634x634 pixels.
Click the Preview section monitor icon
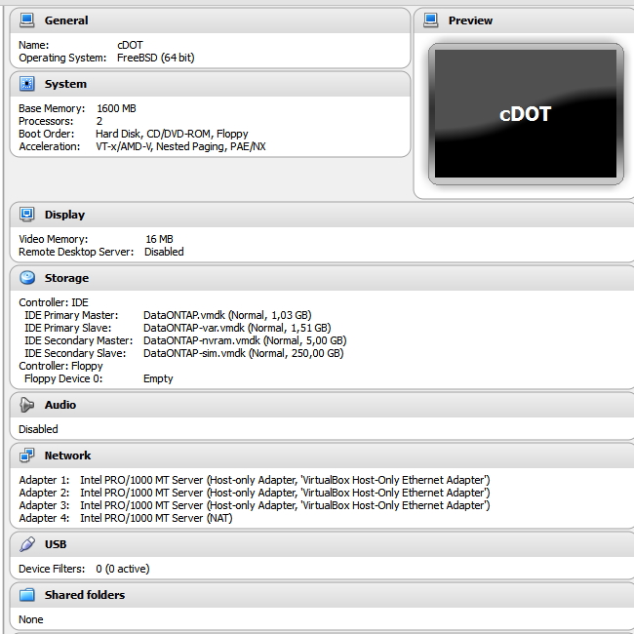click(x=431, y=20)
